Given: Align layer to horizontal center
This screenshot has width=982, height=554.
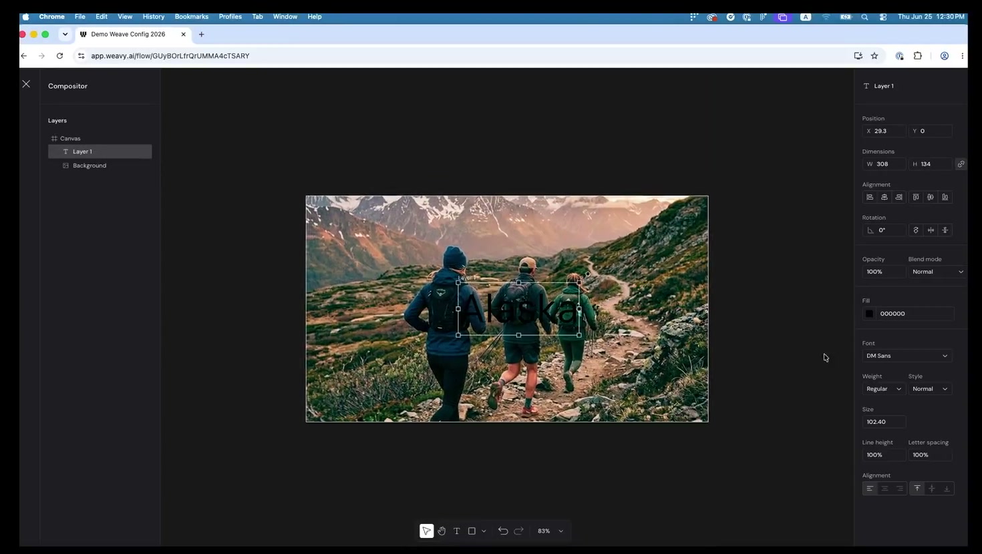Looking at the screenshot, I should tap(884, 197).
